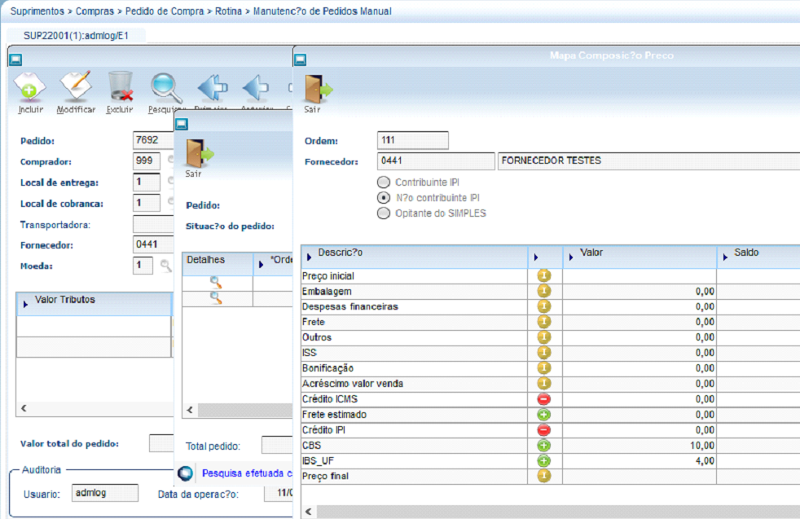The width and height of the screenshot is (800, 519).
Task: Click coin icon on Preço final row
Action: pos(544,476)
